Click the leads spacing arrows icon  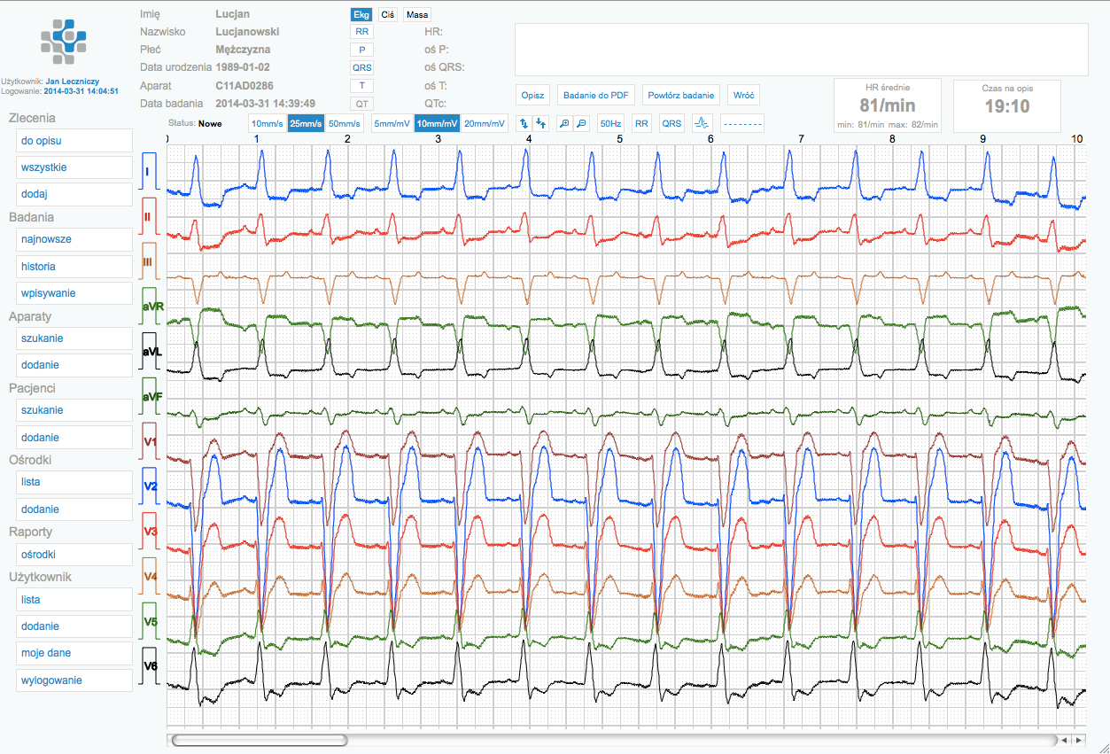pyautogui.click(x=524, y=124)
